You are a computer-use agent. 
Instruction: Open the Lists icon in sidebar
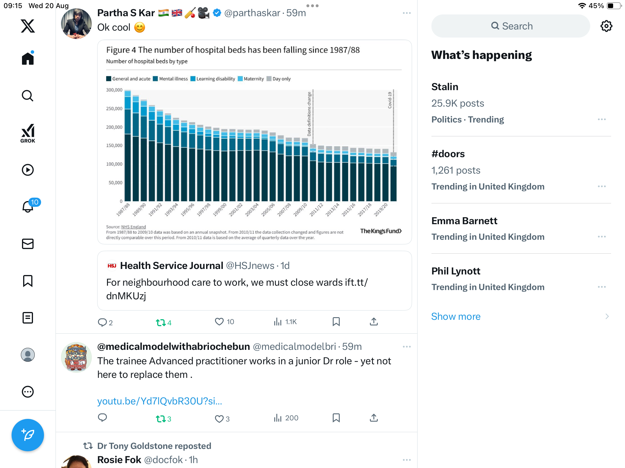coord(28,318)
